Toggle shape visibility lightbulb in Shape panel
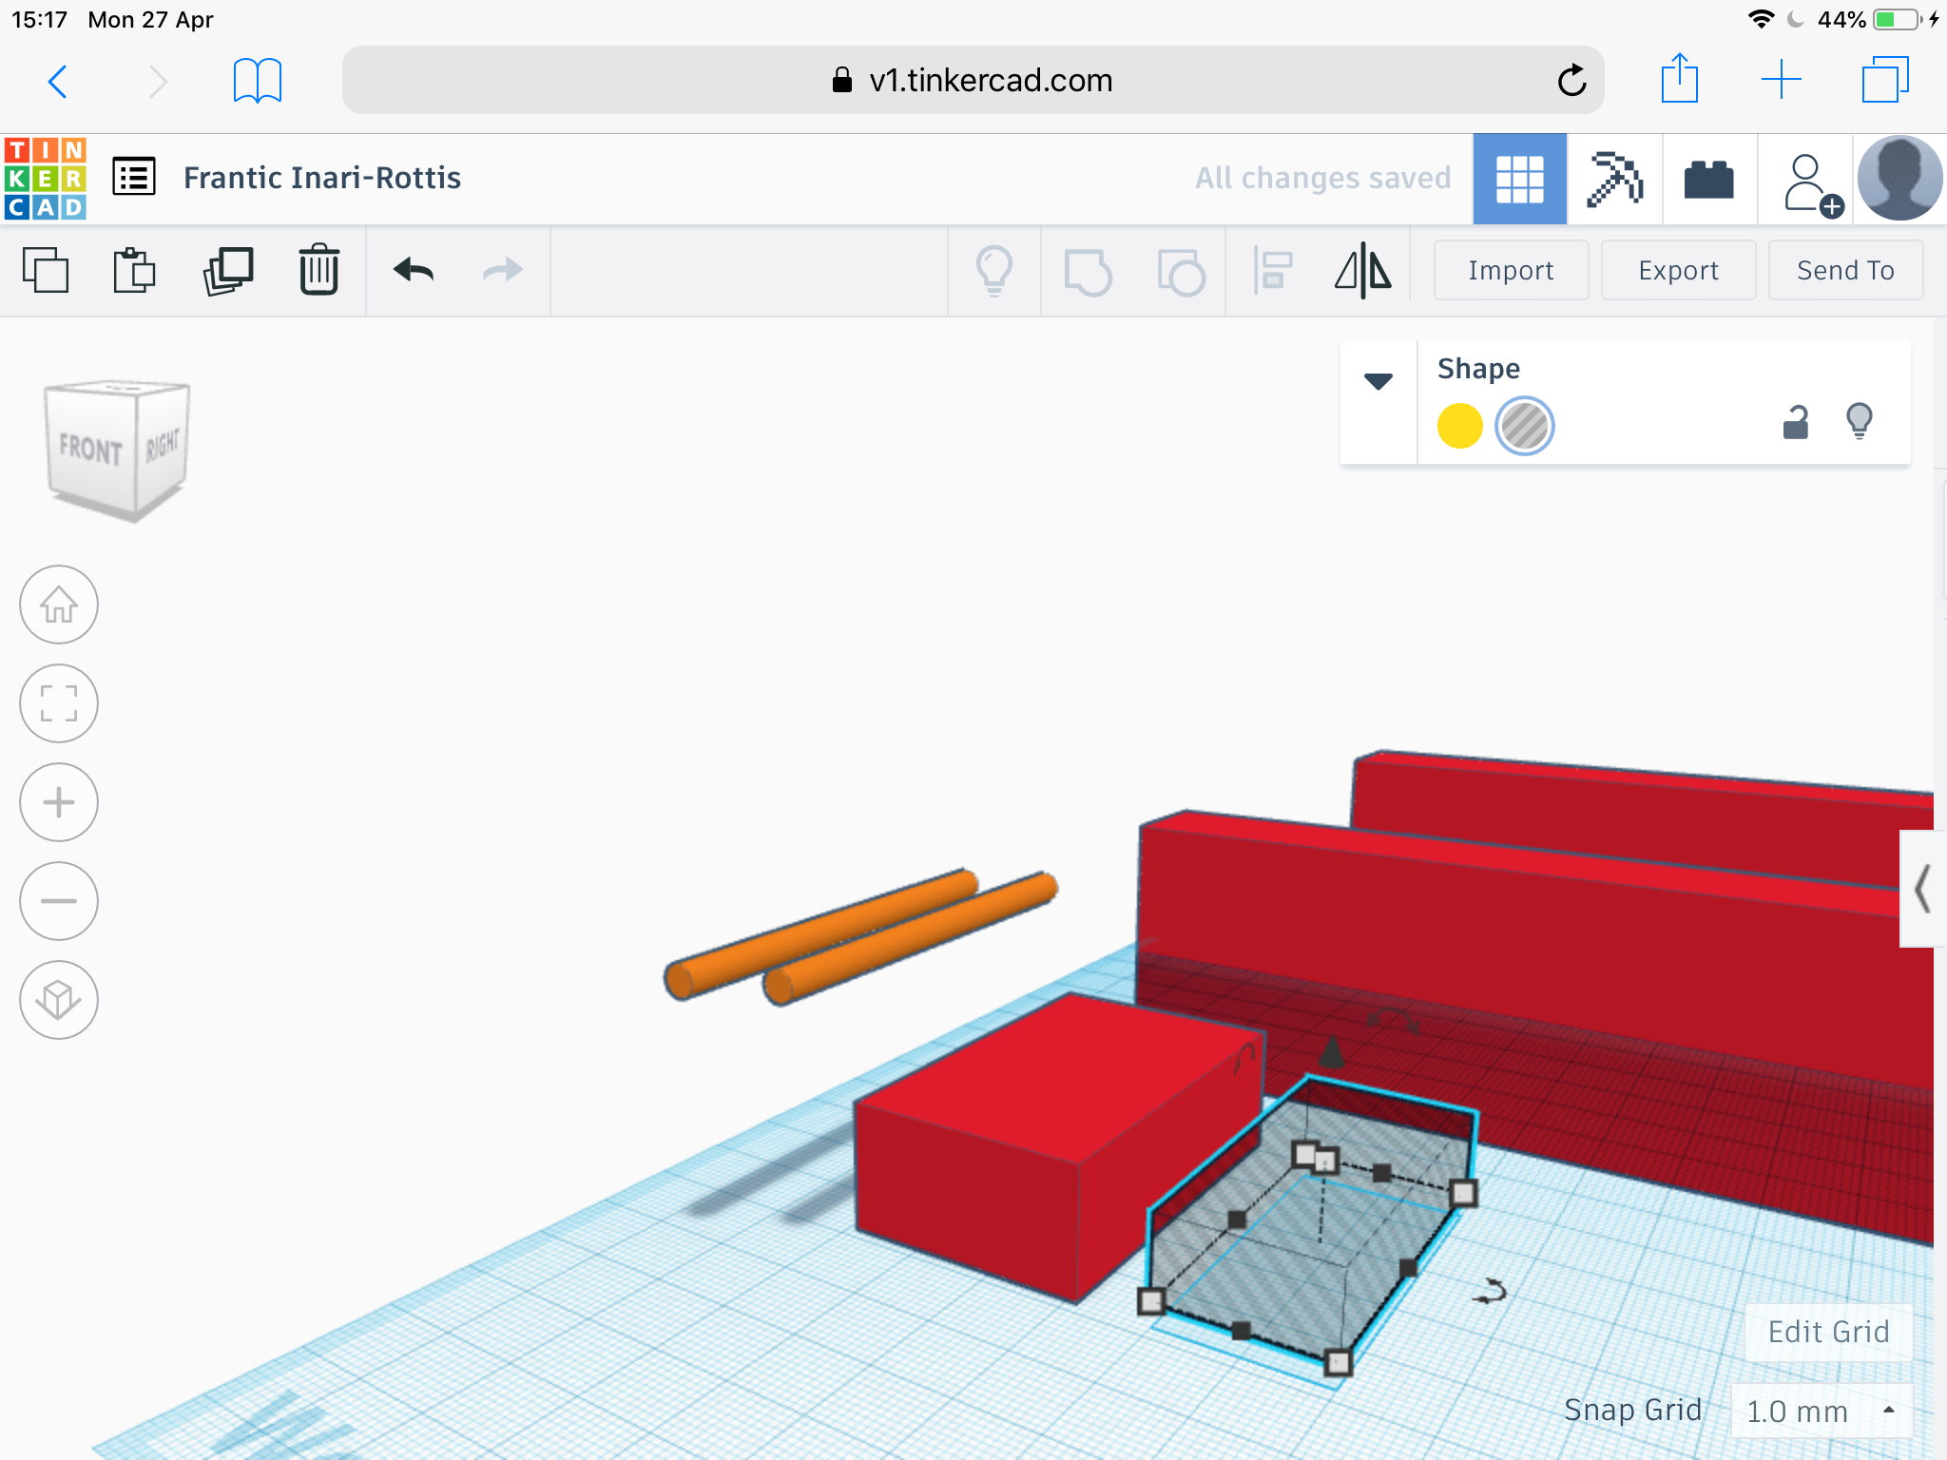Viewport: 1947px width, 1460px height. [1859, 420]
